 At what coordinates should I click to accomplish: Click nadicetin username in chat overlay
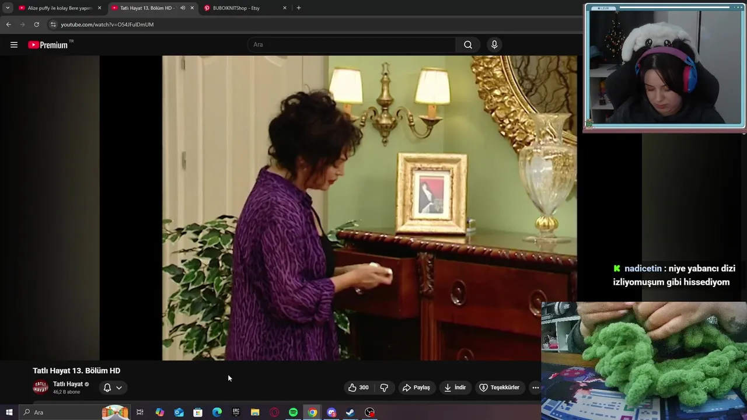(643, 269)
